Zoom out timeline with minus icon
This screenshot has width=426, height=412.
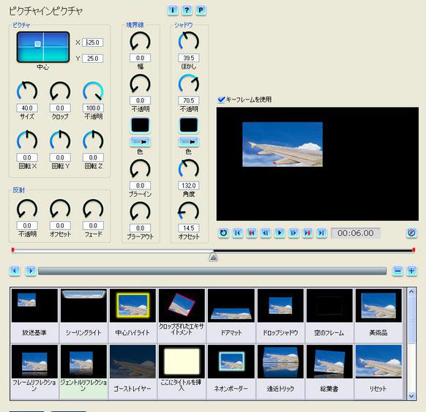pos(397,271)
